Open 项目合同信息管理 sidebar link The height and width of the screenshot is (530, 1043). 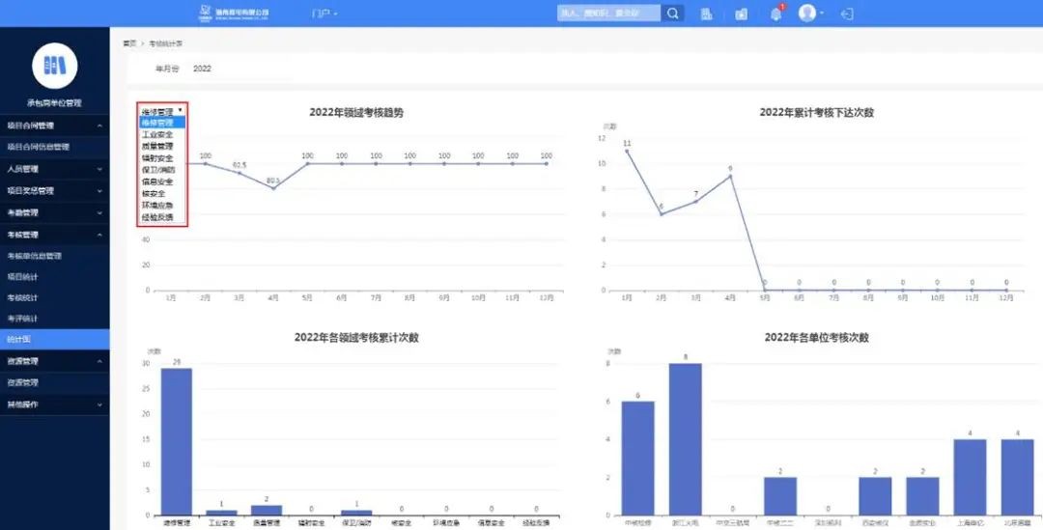click(x=39, y=147)
